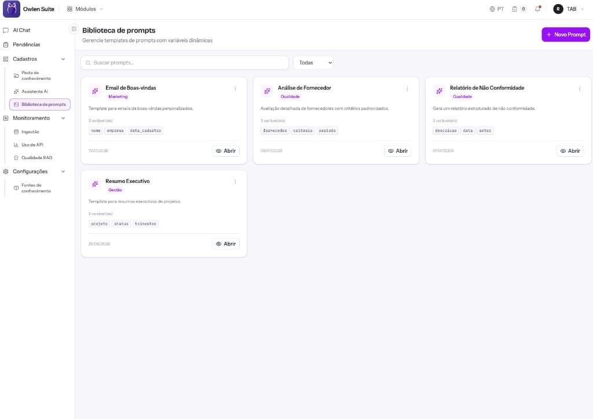Click the Owlen Suite owl logo

12,9
